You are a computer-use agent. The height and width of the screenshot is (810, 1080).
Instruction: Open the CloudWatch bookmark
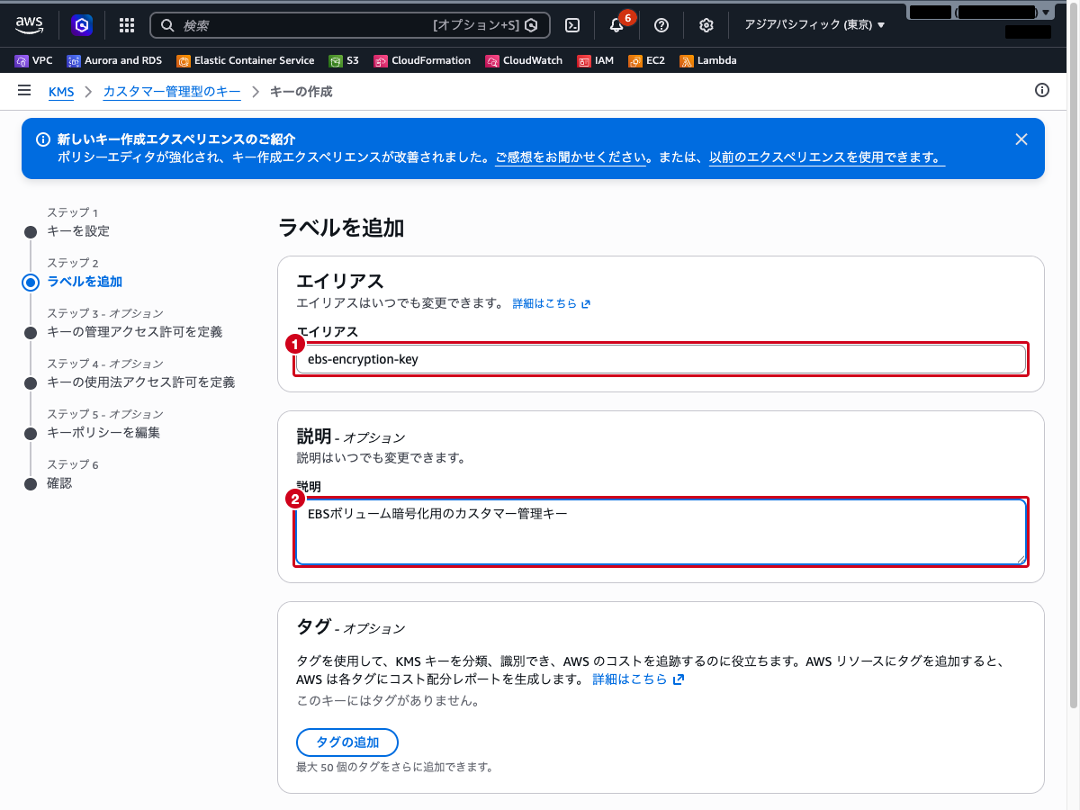click(x=524, y=60)
